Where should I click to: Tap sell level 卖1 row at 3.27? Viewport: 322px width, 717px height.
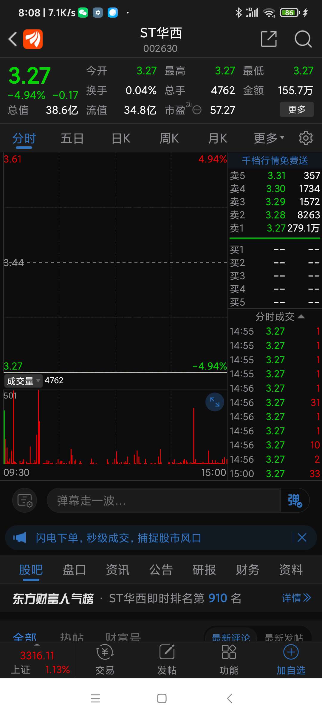point(275,228)
